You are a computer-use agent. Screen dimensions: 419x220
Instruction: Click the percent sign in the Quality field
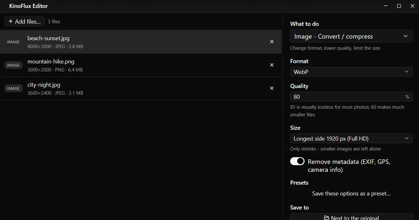pyautogui.click(x=407, y=97)
